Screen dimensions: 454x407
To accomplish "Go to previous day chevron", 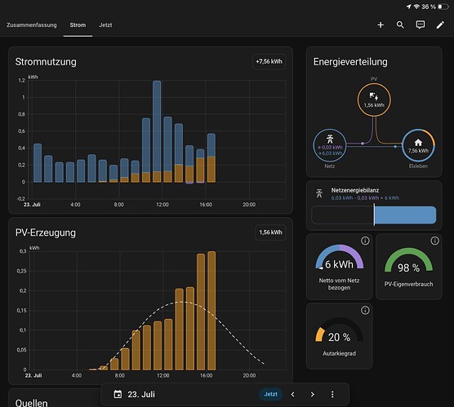I will click(292, 394).
